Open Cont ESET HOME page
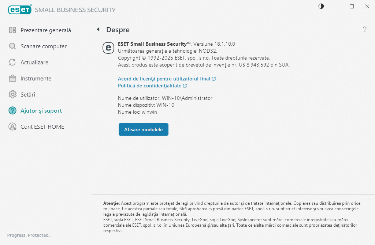Image resolution: width=375 pixels, height=245 pixels. point(42,127)
